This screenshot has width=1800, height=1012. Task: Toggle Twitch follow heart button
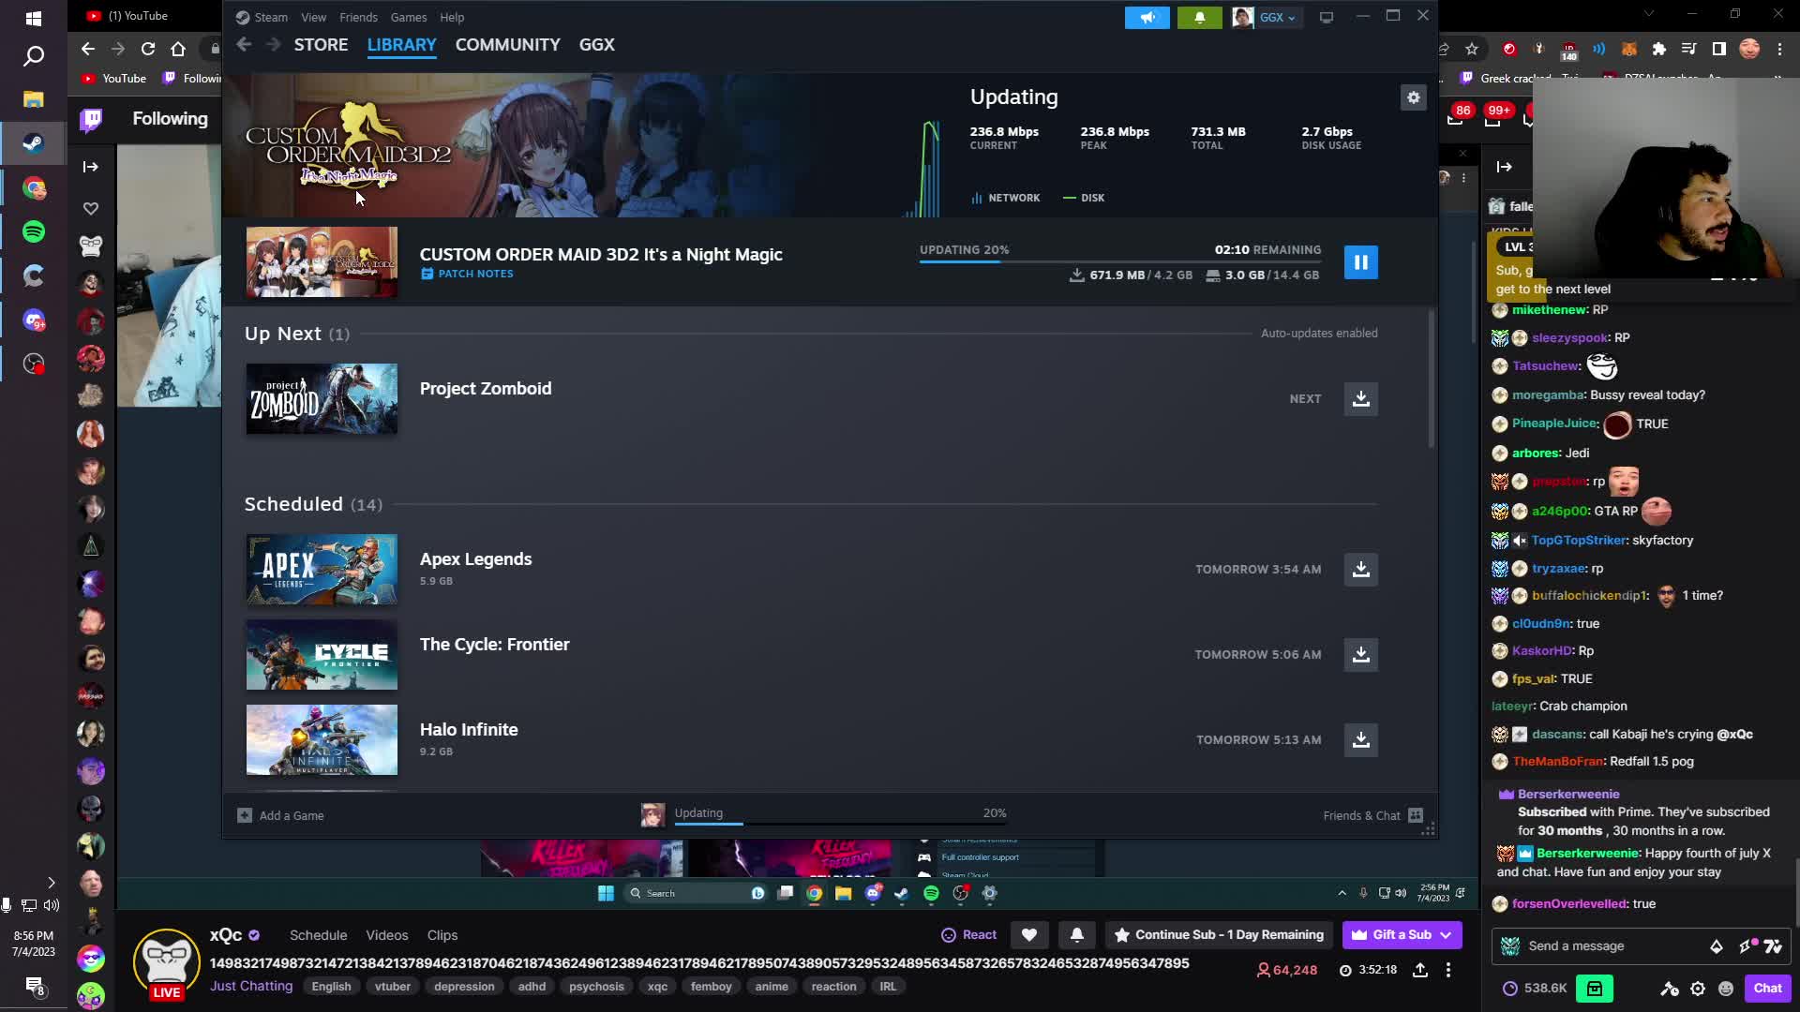[1028, 935]
